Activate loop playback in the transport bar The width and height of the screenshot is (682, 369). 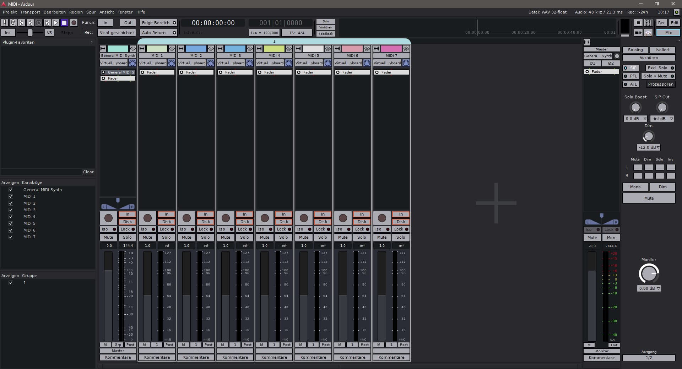[x=38, y=23]
